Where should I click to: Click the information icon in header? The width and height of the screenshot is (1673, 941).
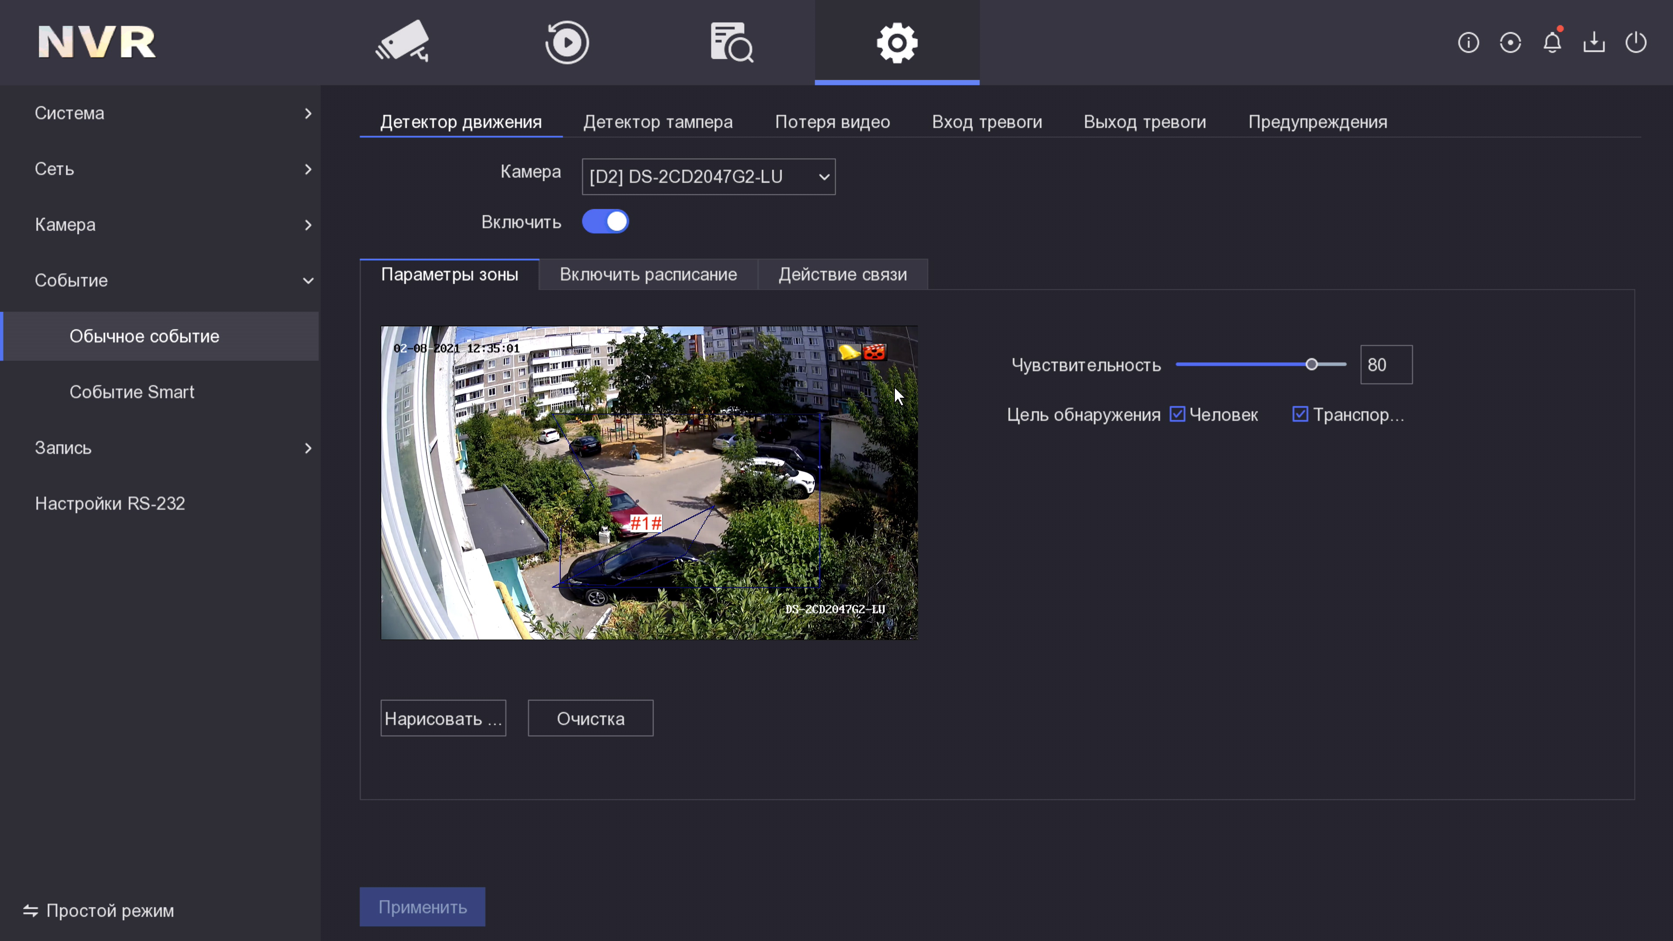coord(1468,43)
